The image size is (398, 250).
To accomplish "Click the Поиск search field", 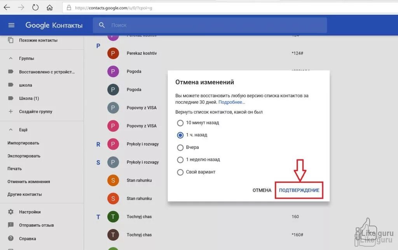I will coord(209,25).
